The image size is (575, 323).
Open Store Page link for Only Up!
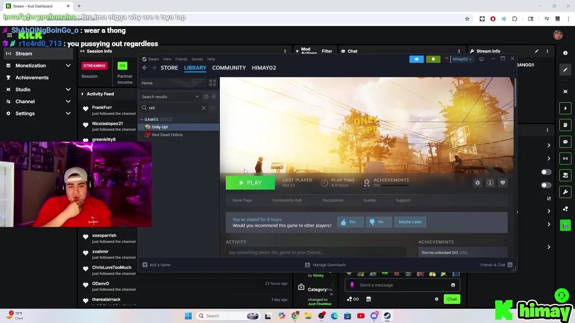tap(242, 200)
